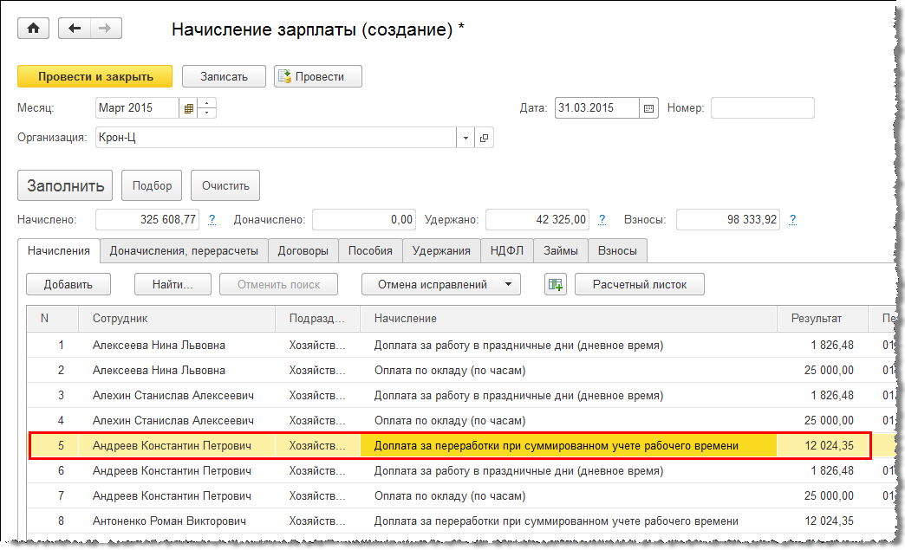Screen dimensions: 905x550
Task: Click the Home icon button
Action: (x=34, y=29)
